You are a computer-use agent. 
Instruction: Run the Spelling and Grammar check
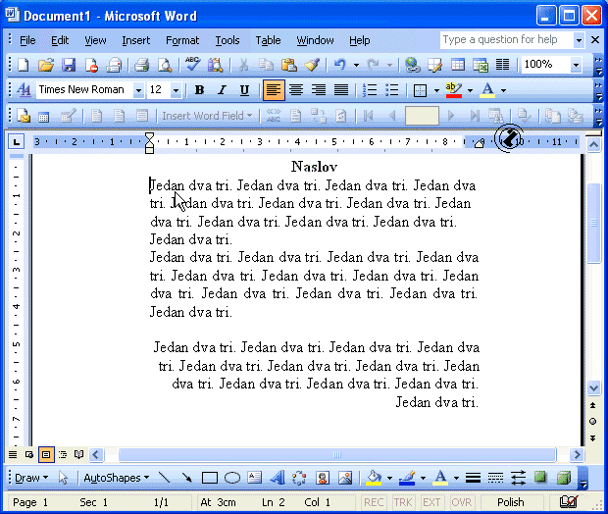coord(192,65)
